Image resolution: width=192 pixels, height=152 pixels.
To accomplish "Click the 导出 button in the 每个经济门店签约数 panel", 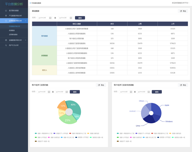I will point(101,85).
